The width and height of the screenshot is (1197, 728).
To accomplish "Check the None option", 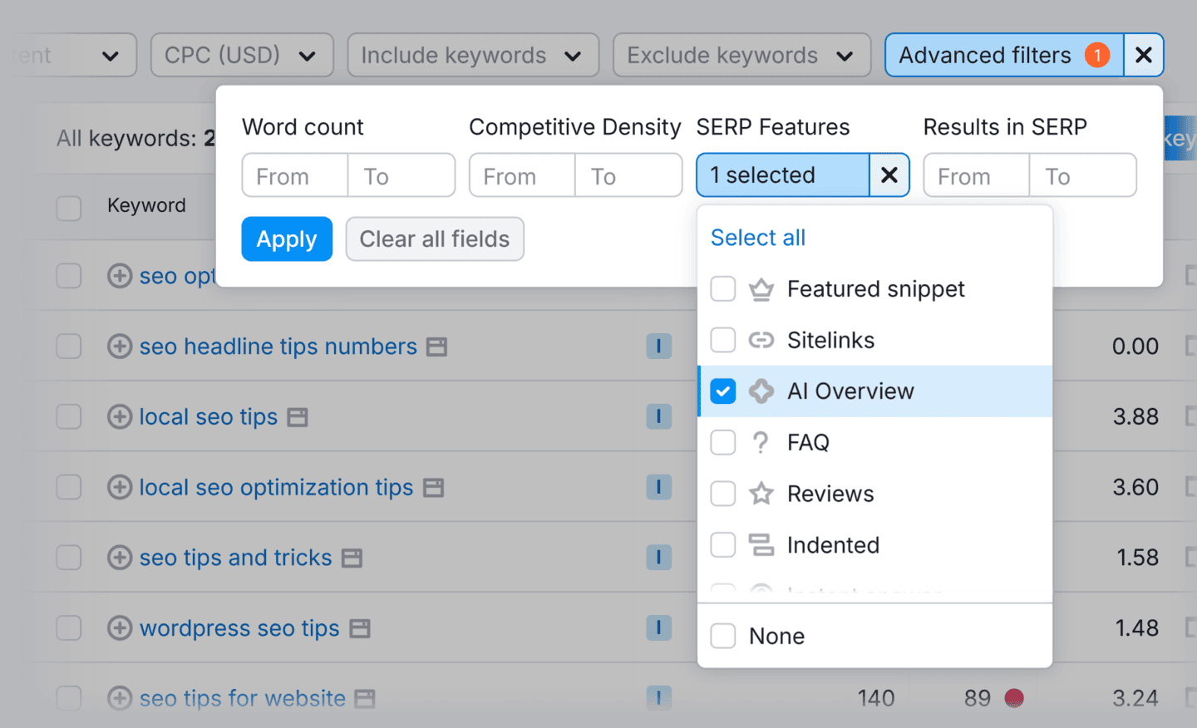I will pos(722,635).
